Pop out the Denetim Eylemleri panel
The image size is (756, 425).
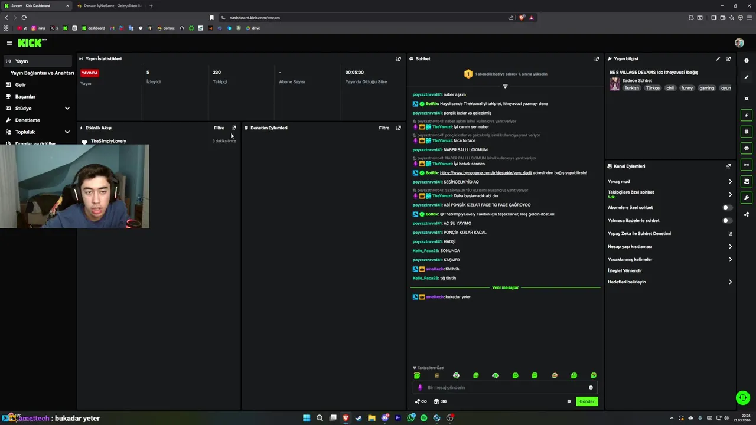(399, 127)
